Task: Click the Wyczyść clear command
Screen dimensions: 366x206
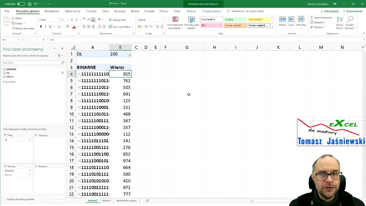Action: (x=318, y=27)
